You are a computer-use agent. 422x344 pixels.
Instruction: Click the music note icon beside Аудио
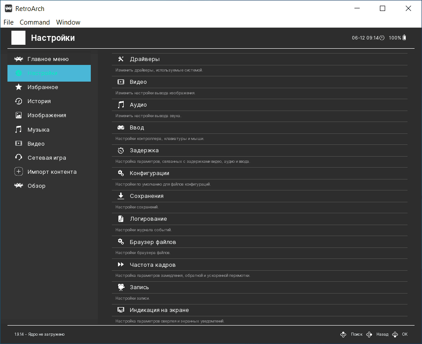coord(121,105)
